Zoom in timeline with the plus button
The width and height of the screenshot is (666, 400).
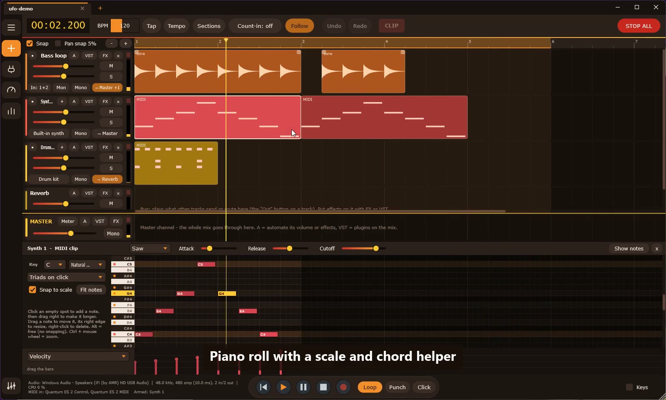click(x=126, y=43)
